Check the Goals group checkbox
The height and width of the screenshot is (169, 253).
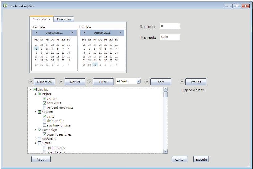(40, 143)
